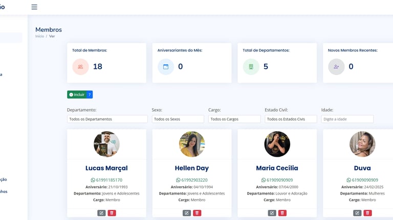Delete member Maria Cecília
This screenshot has height=220, width=393.
(x=282, y=213)
